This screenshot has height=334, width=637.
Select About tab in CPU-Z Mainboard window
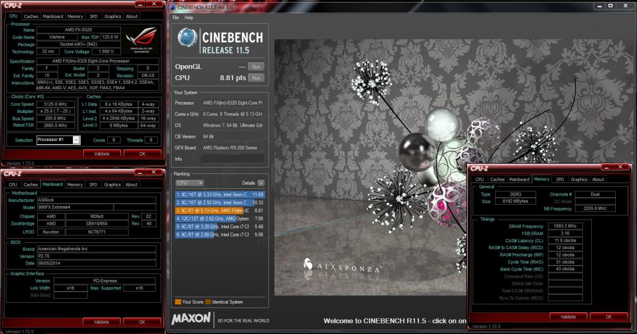tap(132, 184)
